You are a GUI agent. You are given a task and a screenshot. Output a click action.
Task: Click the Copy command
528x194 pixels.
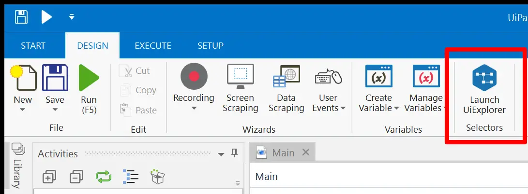click(x=138, y=90)
